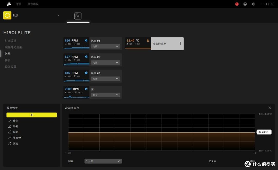Open 硬件灯光效果 in sidebar
Screen dimensions: 278x170
pyautogui.click(x=13, y=47)
